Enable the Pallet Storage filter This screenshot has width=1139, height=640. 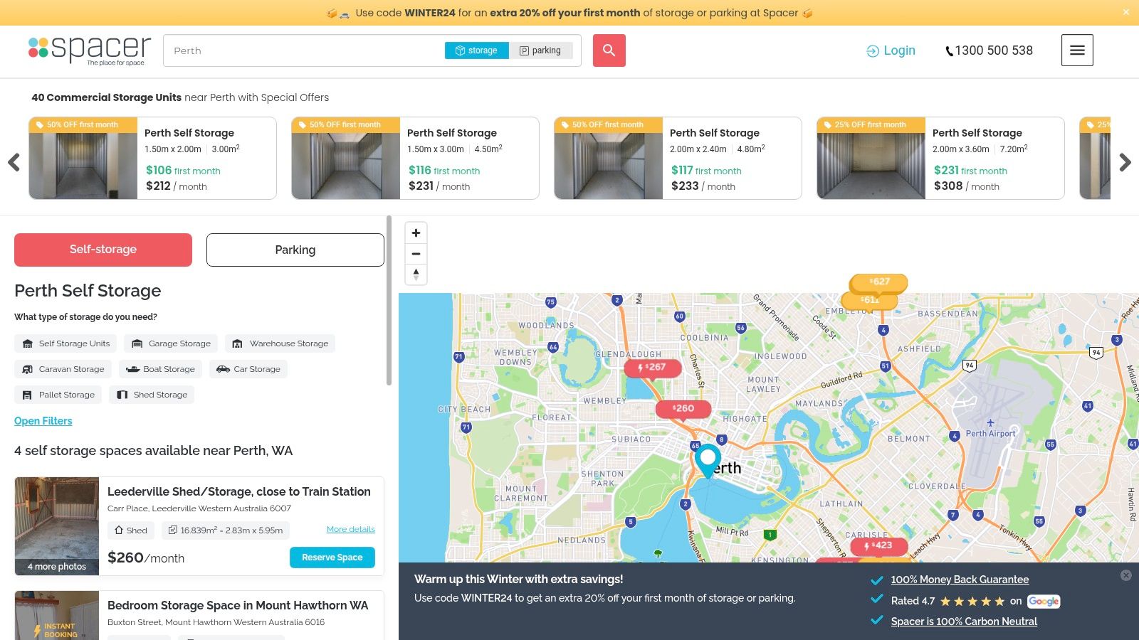58,395
